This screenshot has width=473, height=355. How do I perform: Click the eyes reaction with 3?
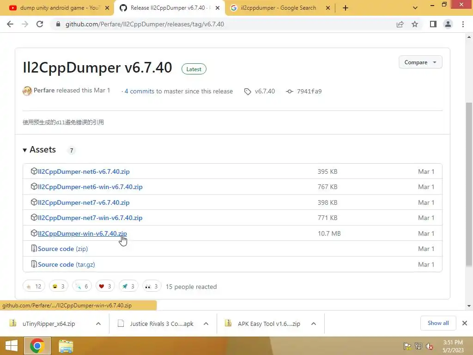(152, 286)
